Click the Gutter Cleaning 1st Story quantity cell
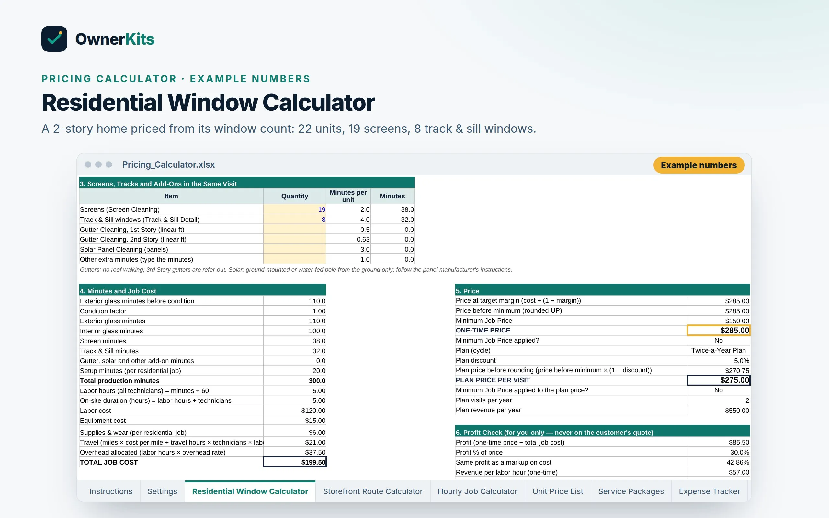 pyautogui.click(x=295, y=229)
